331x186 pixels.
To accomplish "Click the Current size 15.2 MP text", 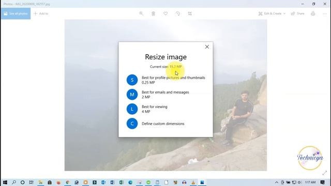I will click(x=165, y=67).
